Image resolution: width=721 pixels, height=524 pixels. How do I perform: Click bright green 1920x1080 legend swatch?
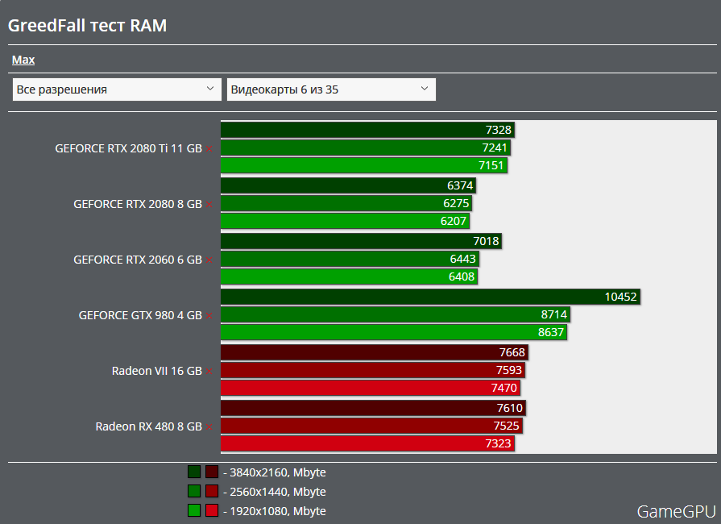pos(194,510)
